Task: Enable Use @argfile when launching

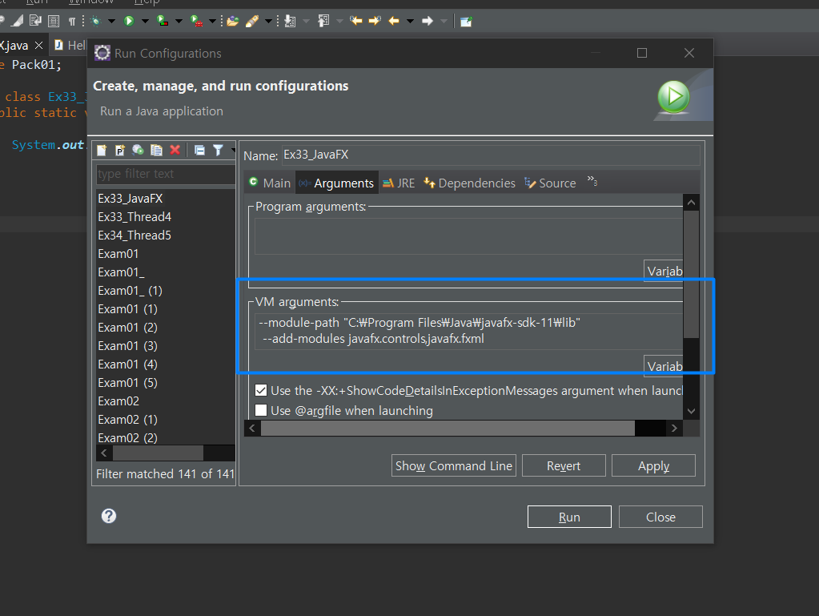Action: [261, 410]
